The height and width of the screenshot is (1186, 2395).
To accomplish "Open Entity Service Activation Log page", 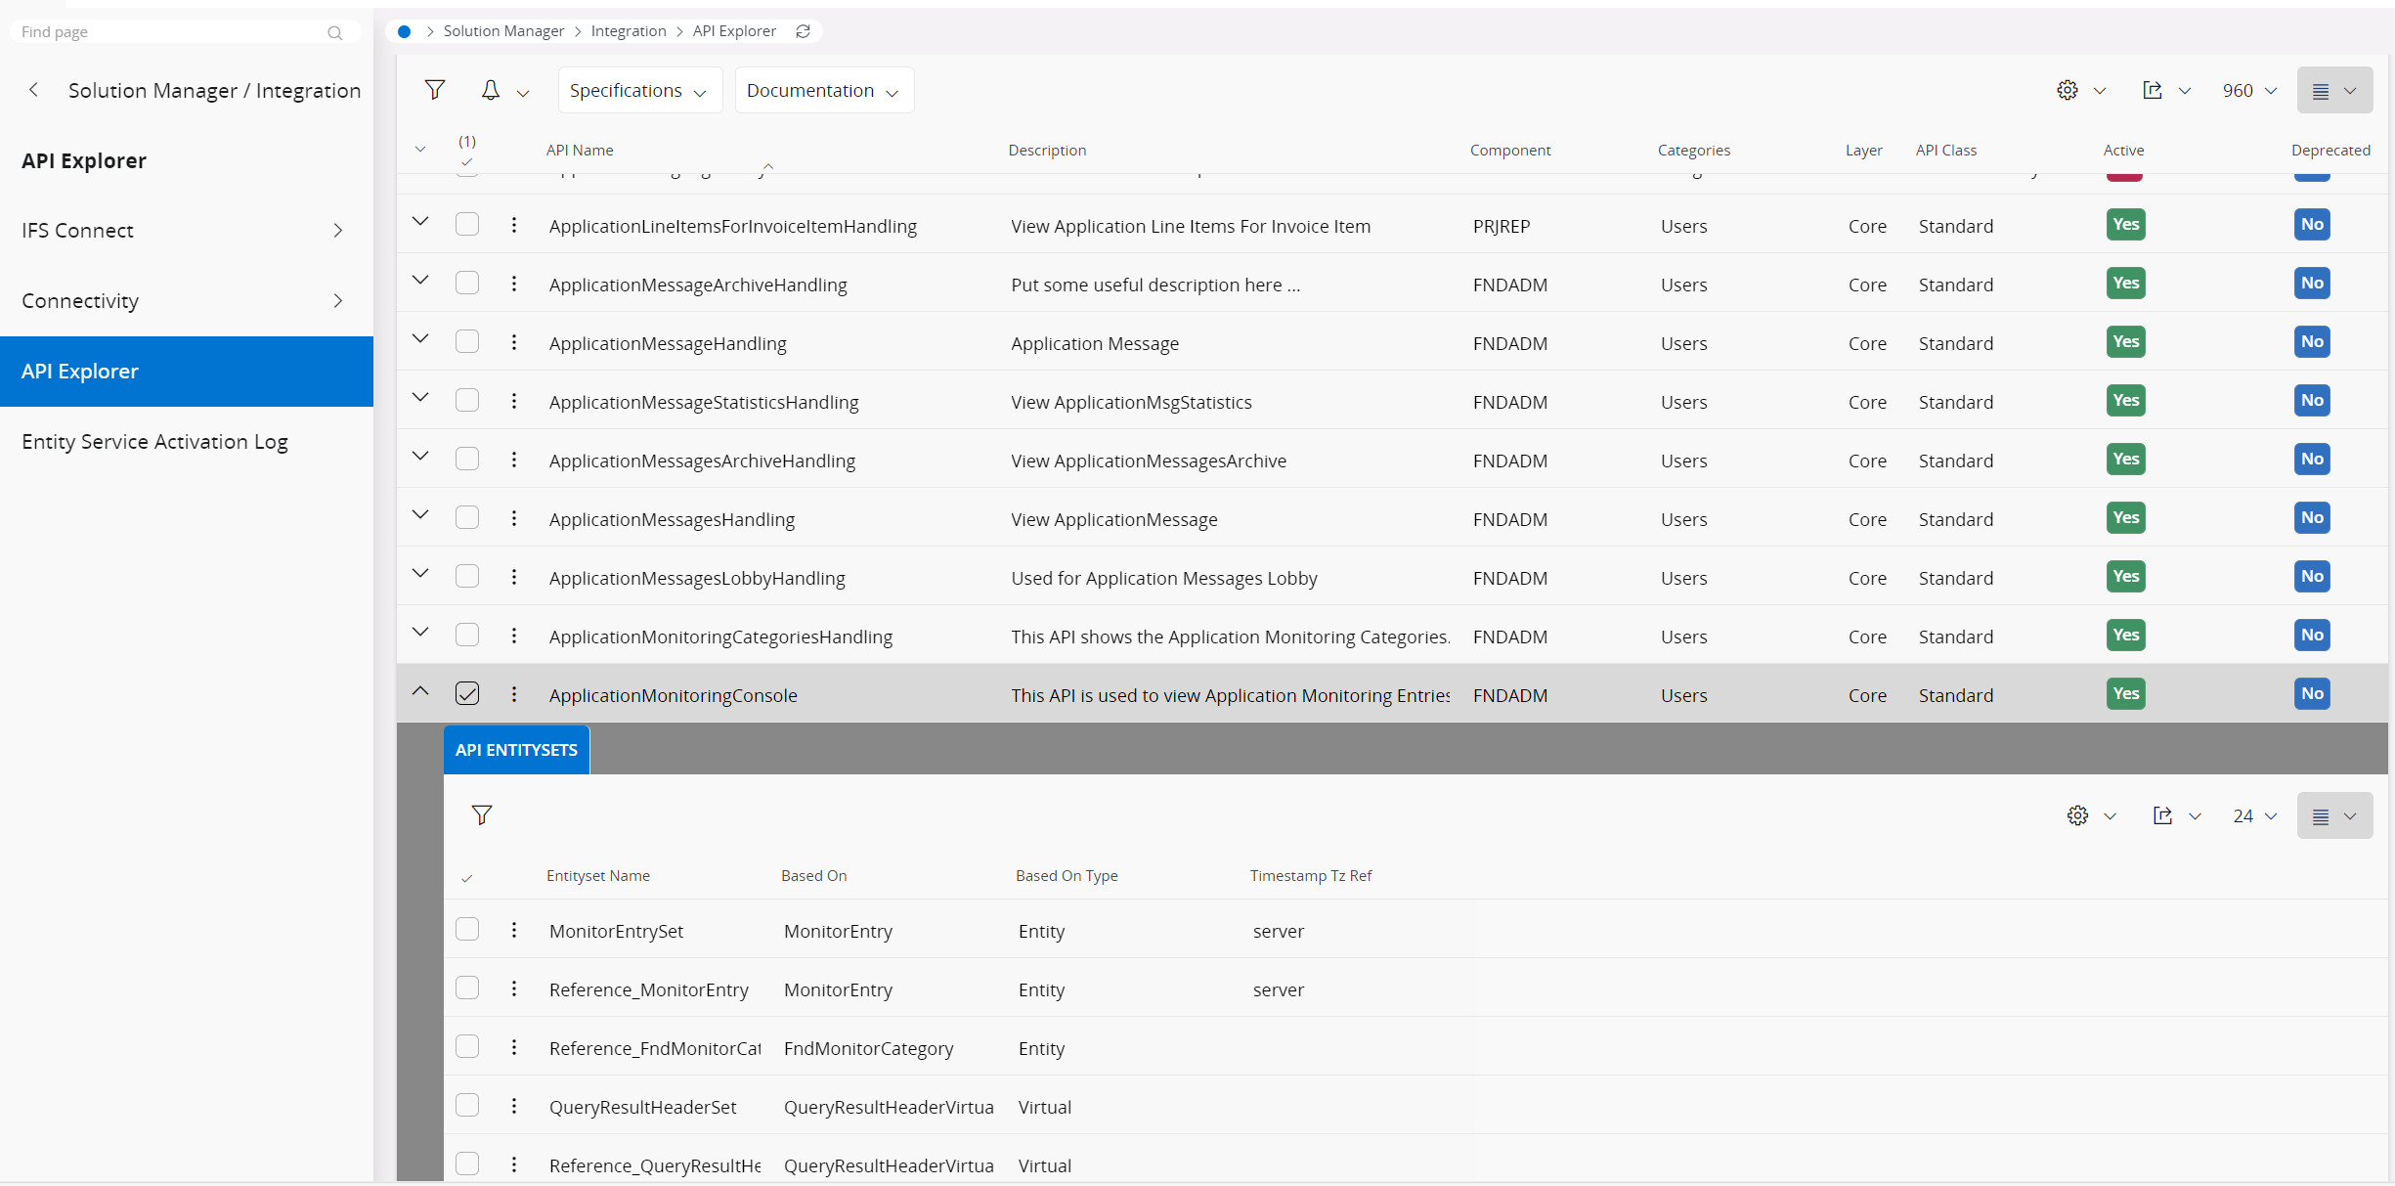I will 154,441.
